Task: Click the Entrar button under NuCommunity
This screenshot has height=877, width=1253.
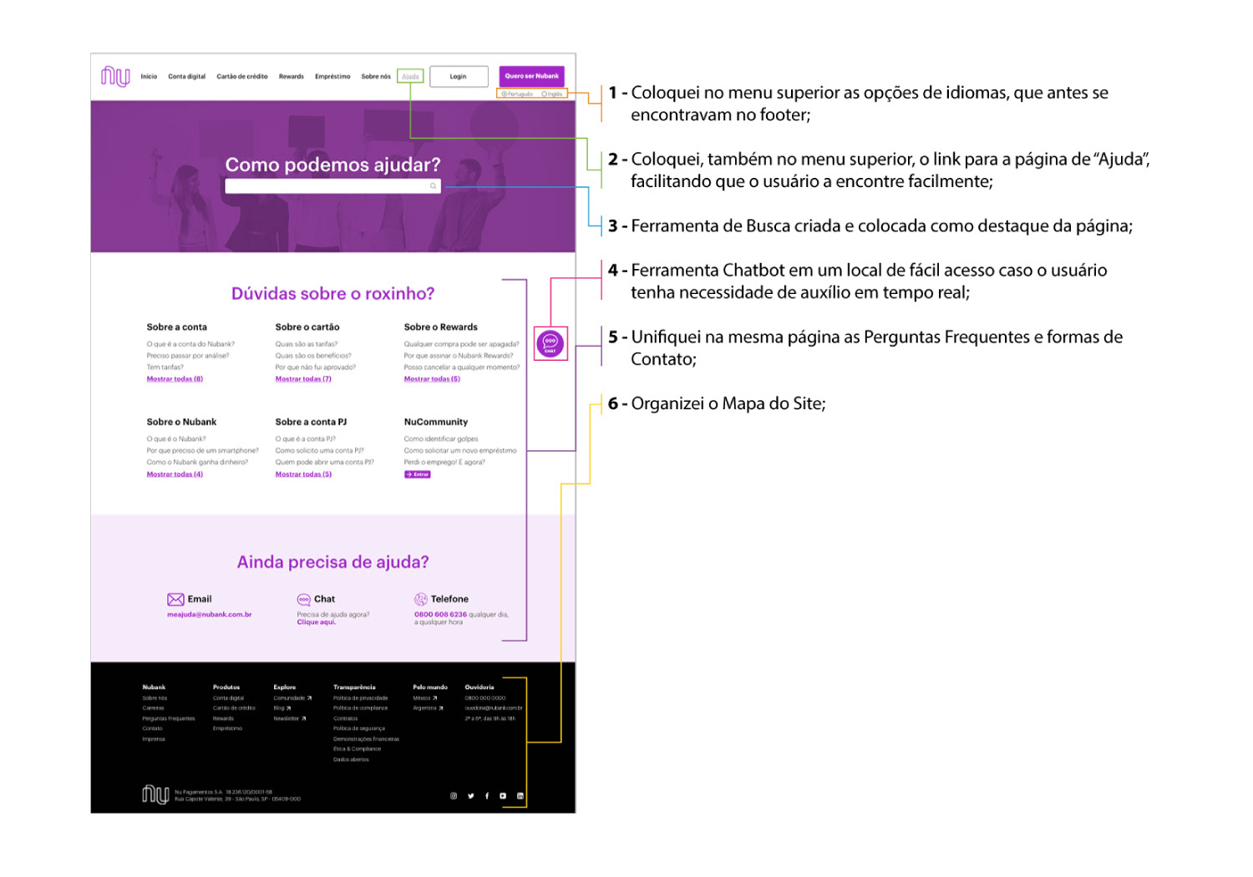Action: (418, 474)
